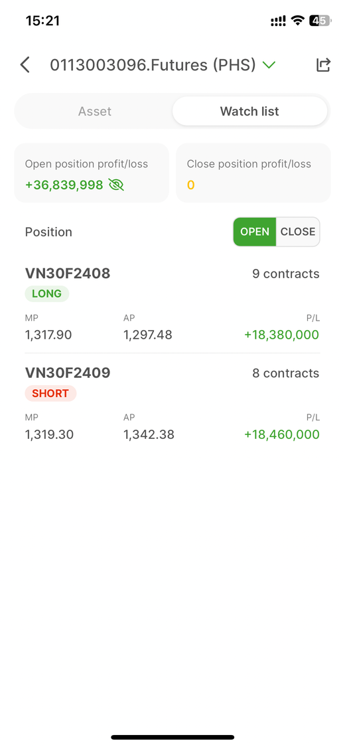Screen dimensions: 345x747
Task: Select the Watch list tab
Action: pyautogui.click(x=250, y=112)
